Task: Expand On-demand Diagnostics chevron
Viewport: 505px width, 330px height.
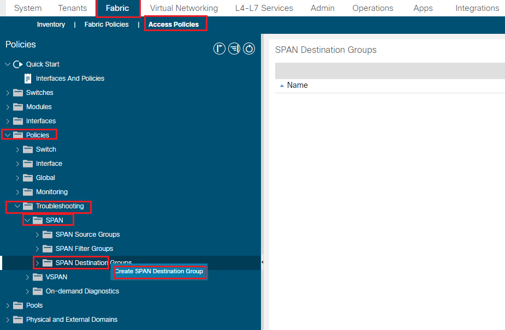Action: click(x=27, y=291)
